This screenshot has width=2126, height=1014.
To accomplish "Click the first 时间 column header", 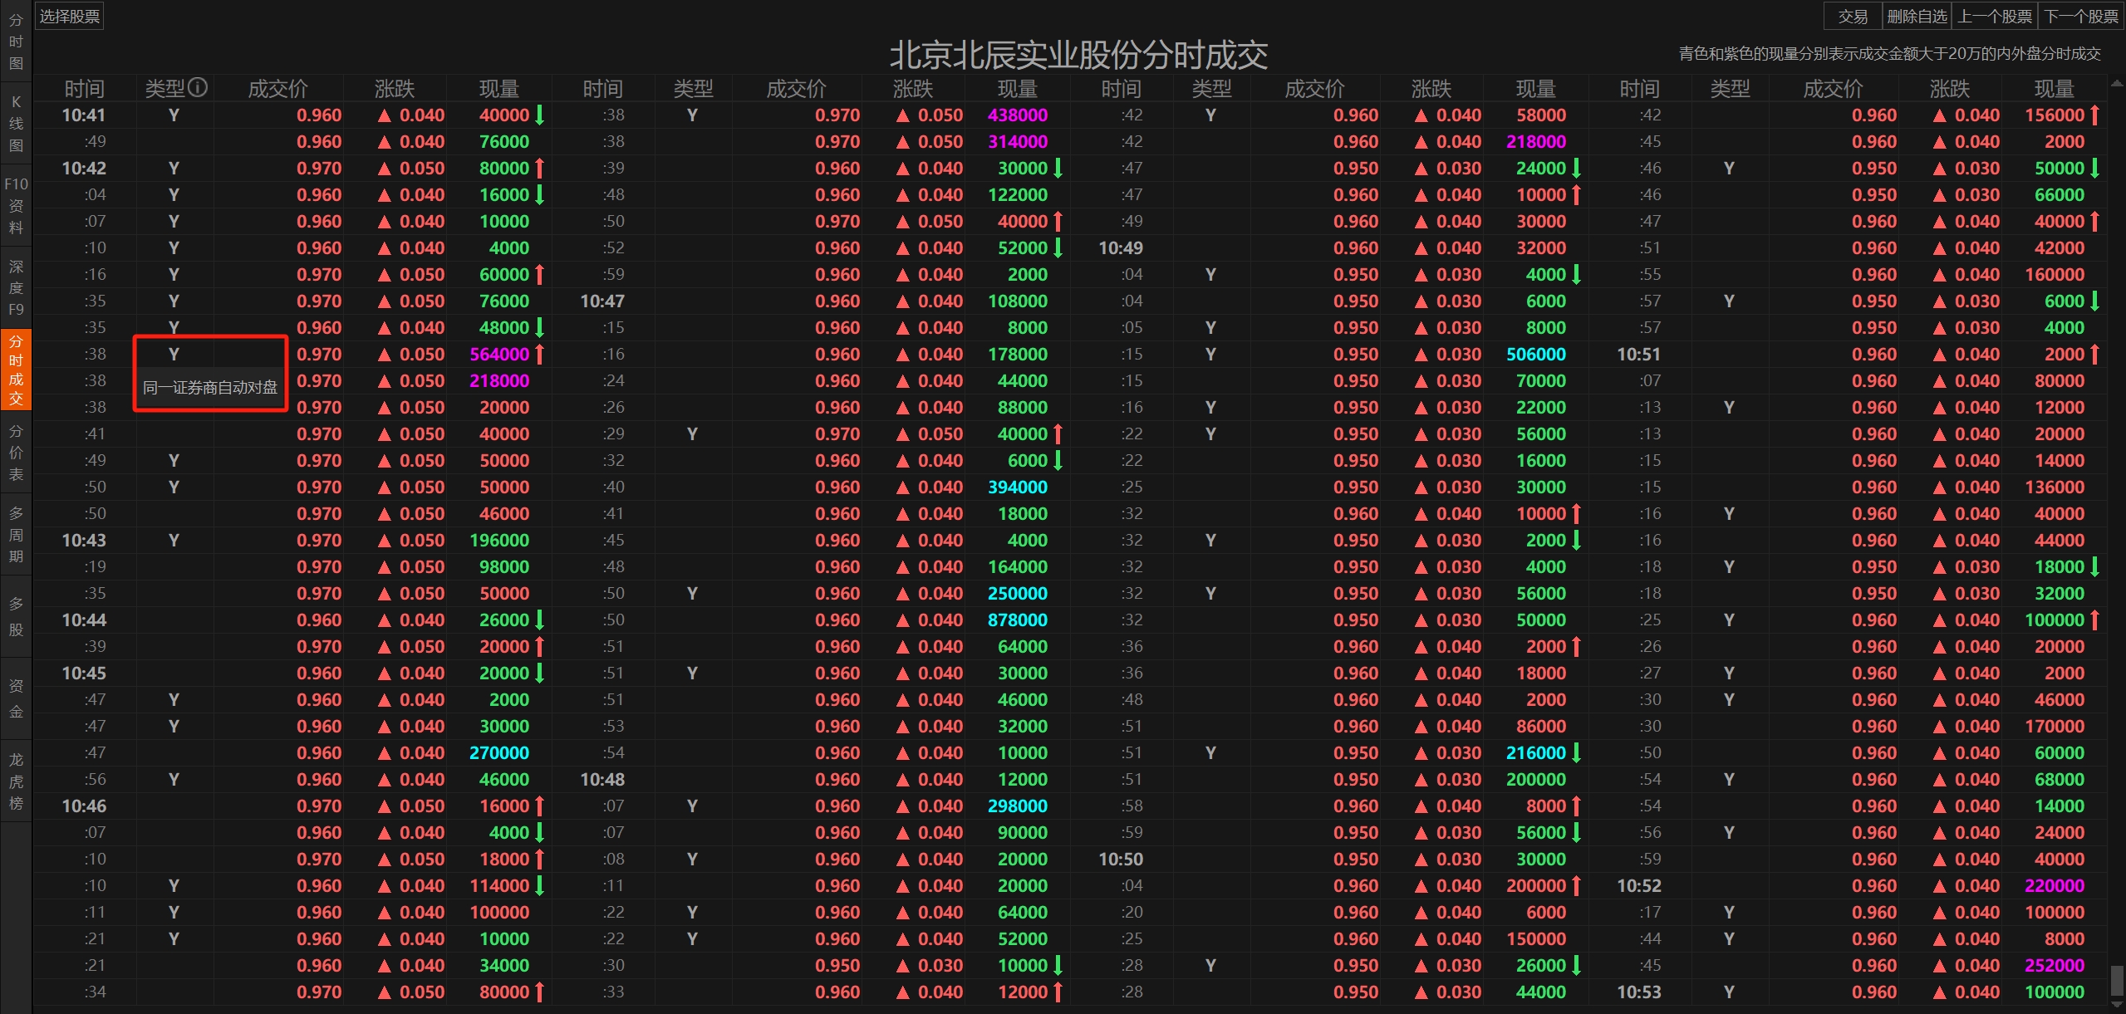I will (84, 88).
